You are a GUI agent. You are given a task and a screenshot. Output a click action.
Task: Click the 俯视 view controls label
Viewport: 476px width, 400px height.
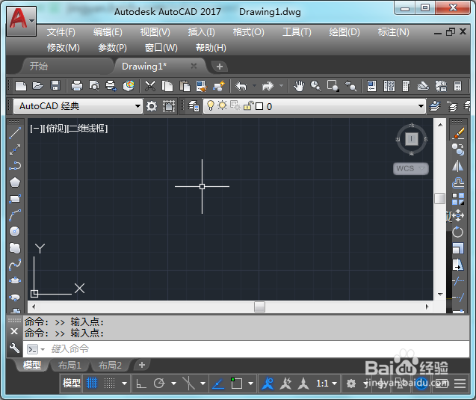click(x=54, y=129)
